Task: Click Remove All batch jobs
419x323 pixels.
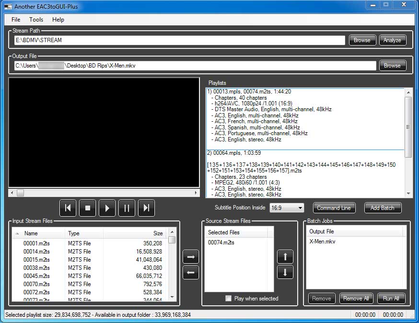Action: tap(356, 299)
